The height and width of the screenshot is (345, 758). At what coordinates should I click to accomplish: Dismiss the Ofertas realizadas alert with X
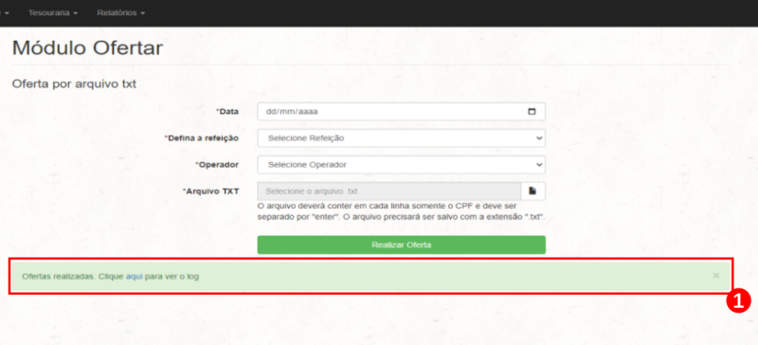[x=716, y=275]
